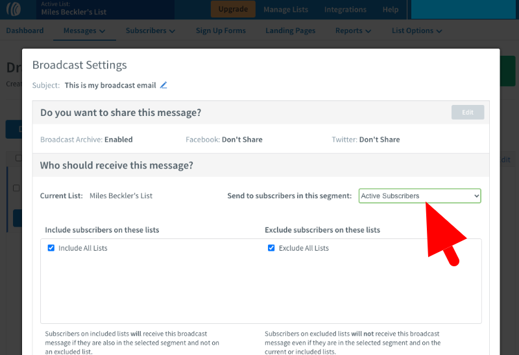
Task: Expand the List Options menu
Action: [416, 30]
